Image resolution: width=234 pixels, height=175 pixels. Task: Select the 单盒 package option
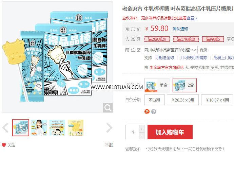157,85
